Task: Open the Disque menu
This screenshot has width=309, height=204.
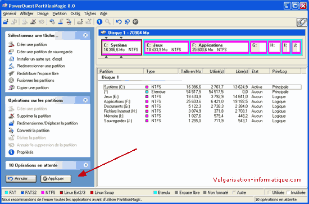Action: pyautogui.click(x=43, y=13)
